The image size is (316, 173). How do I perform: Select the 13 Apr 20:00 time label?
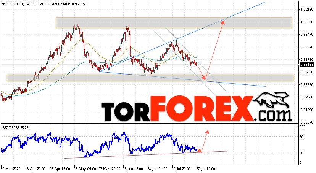(x=35, y=169)
